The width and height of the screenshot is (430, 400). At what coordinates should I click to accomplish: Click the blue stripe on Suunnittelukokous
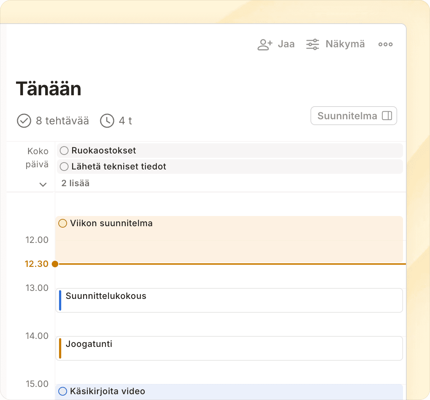pyautogui.click(x=60, y=300)
